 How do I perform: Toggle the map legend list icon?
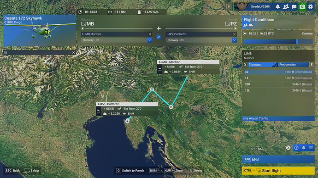[x=311, y=148]
